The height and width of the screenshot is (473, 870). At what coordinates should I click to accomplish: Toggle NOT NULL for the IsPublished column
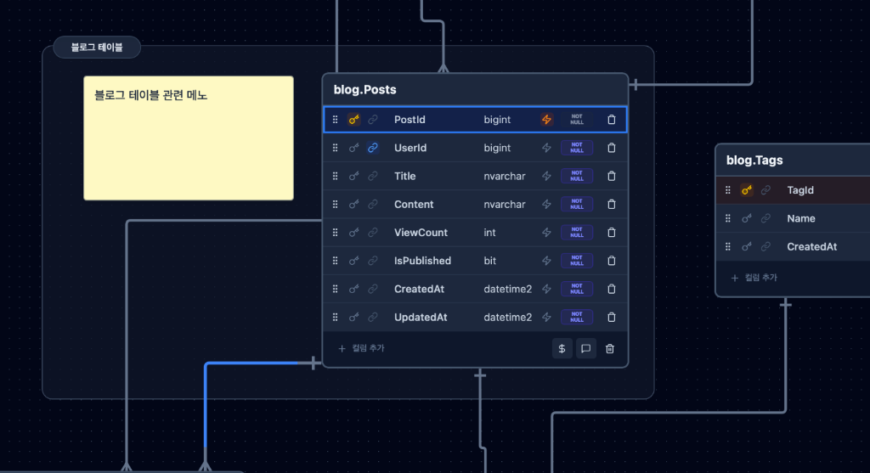point(577,261)
